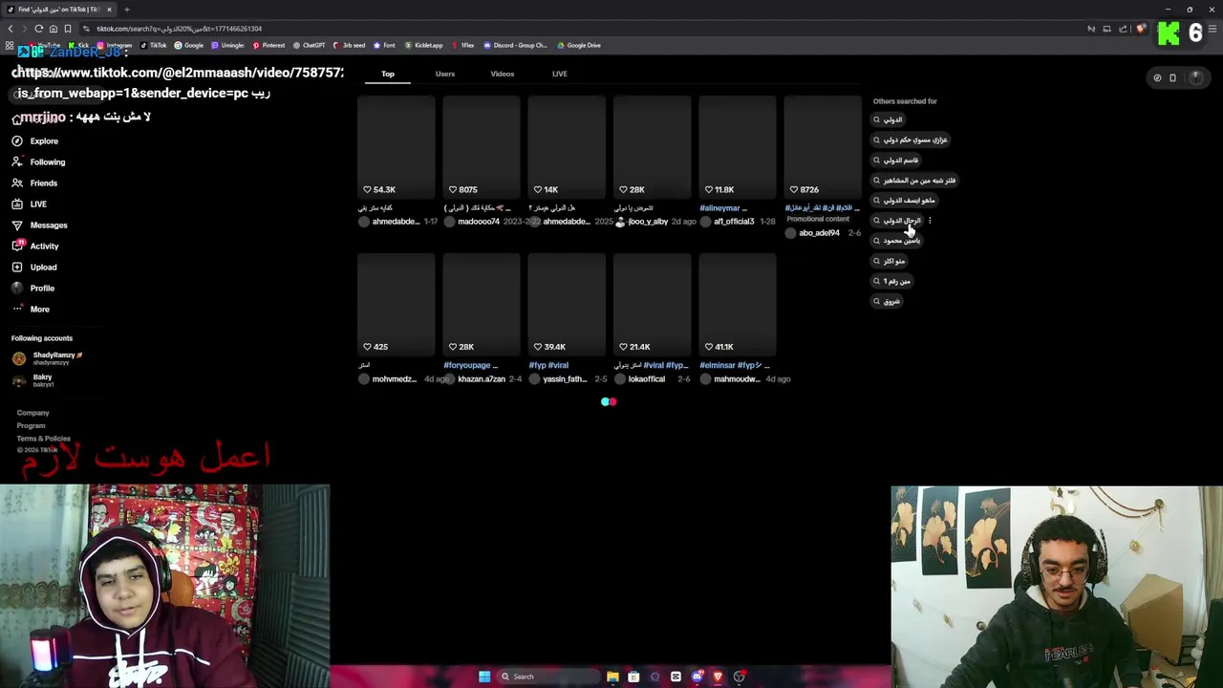Open video thumbnail with 425 likes

point(397,305)
